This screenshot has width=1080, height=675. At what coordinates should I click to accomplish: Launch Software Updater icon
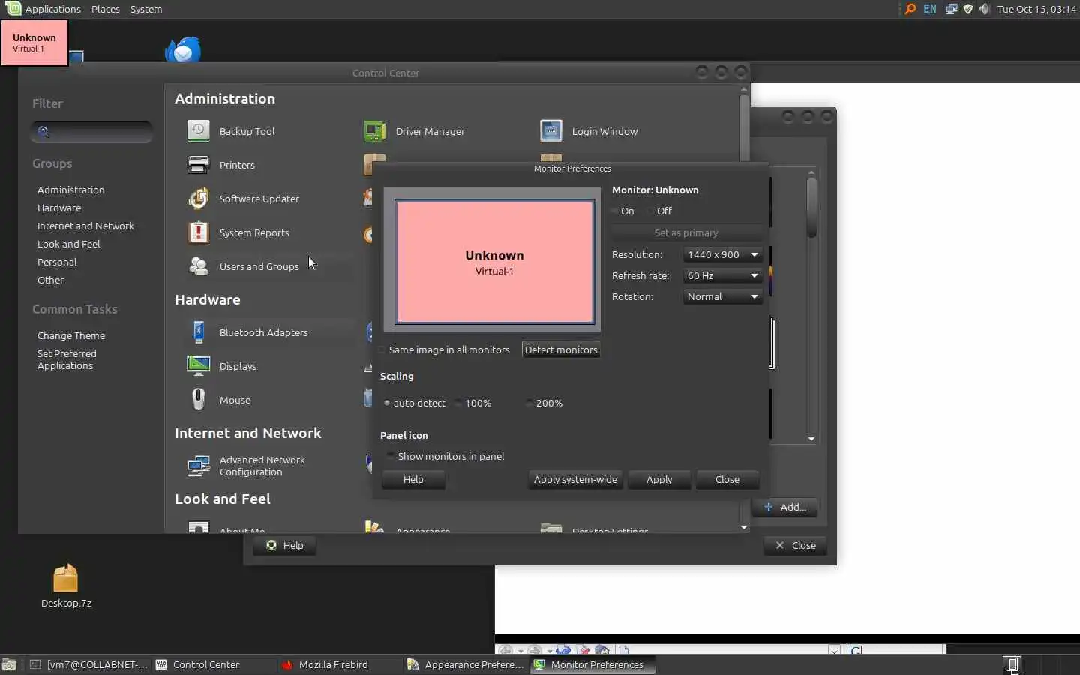[x=198, y=199]
